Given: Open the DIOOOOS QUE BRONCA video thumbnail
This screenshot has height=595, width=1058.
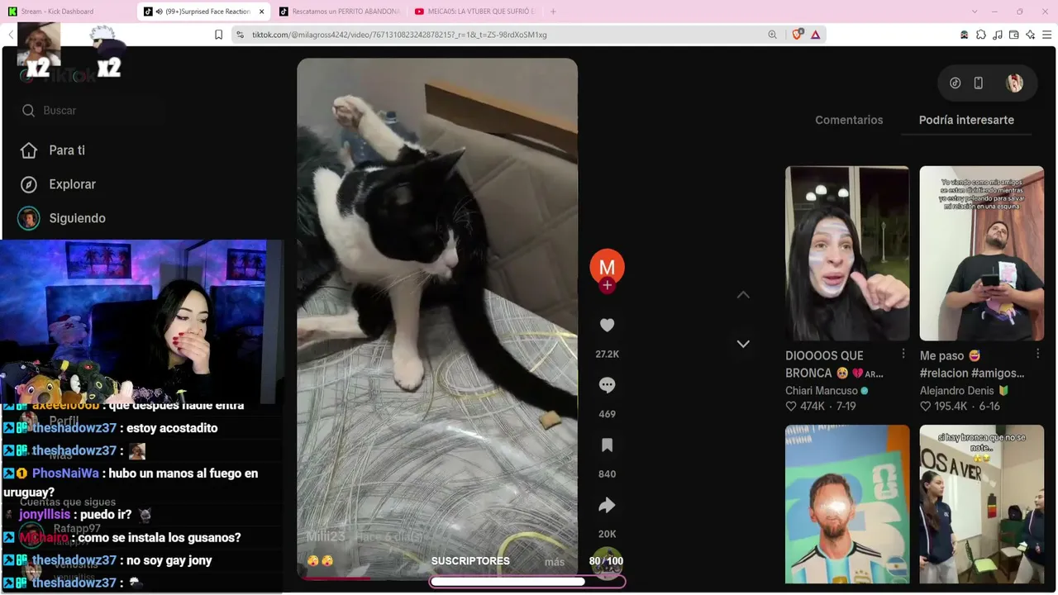Looking at the screenshot, I should [847, 253].
